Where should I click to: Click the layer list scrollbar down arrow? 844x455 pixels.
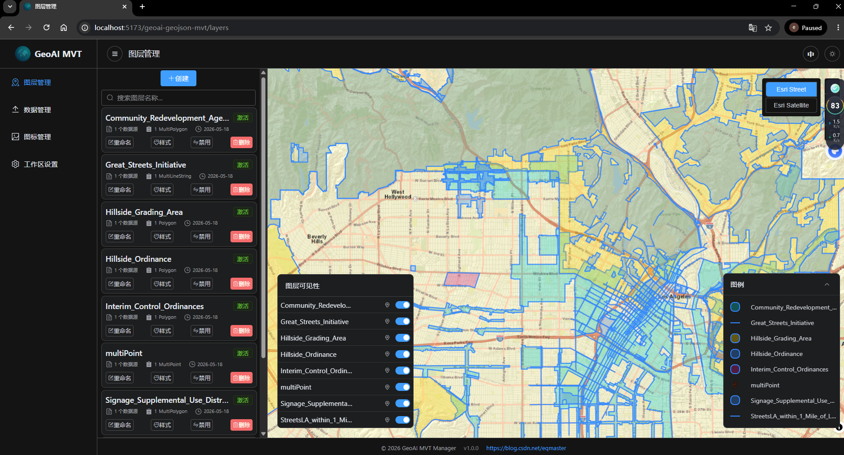263,434
